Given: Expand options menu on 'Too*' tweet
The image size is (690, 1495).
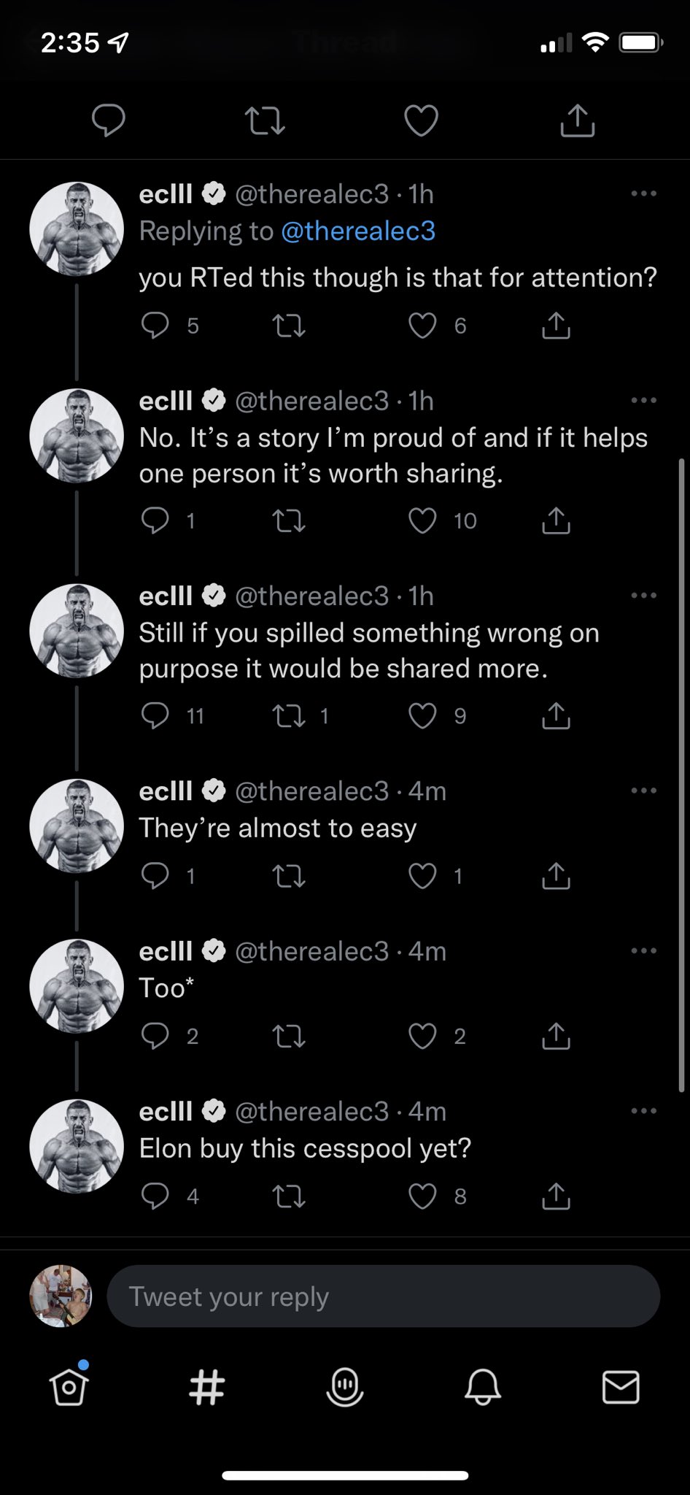Looking at the screenshot, I should [643, 951].
